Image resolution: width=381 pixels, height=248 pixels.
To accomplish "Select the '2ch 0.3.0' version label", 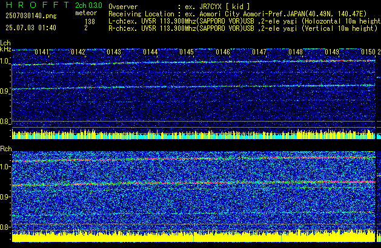I will tap(88, 5).
